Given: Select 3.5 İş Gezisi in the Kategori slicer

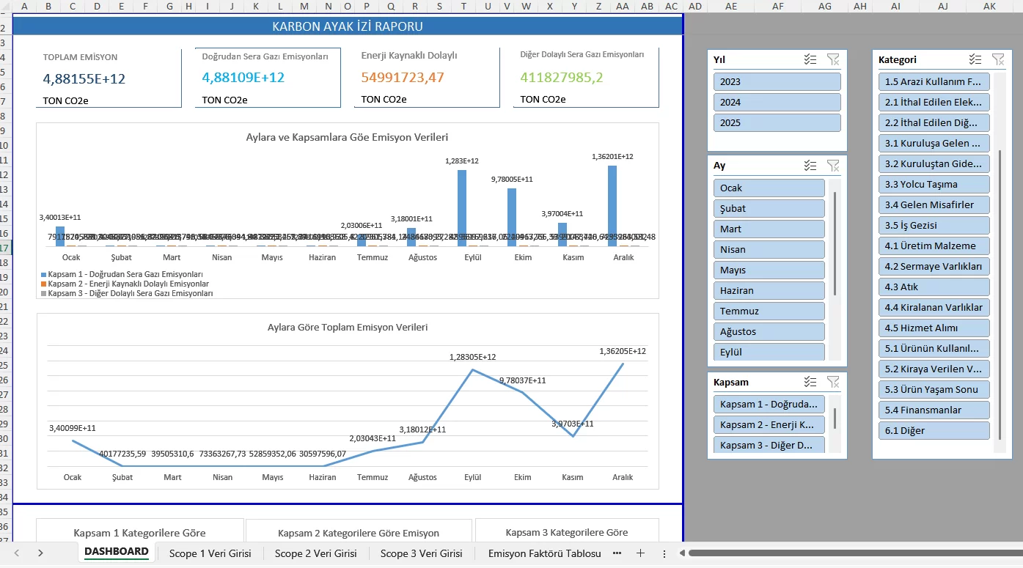Looking at the screenshot, I should (x=934, y=226).
